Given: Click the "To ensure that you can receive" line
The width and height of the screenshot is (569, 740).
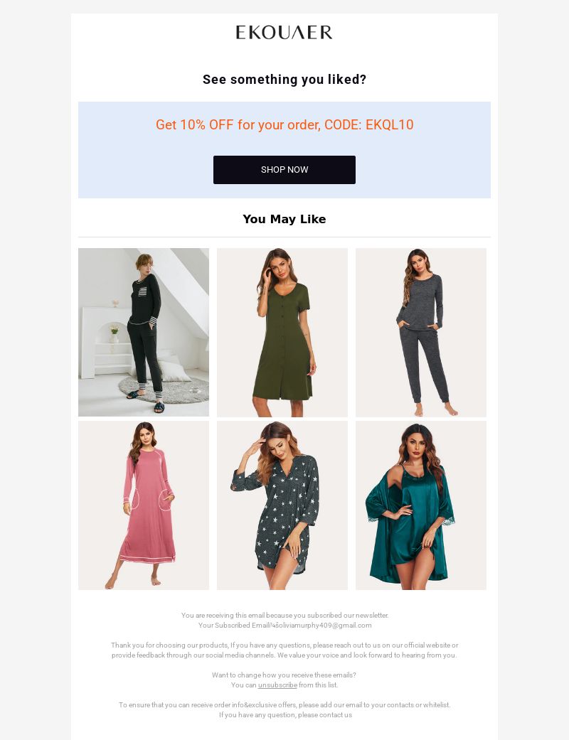Looking at the screenshot, I should click(284, 705).
